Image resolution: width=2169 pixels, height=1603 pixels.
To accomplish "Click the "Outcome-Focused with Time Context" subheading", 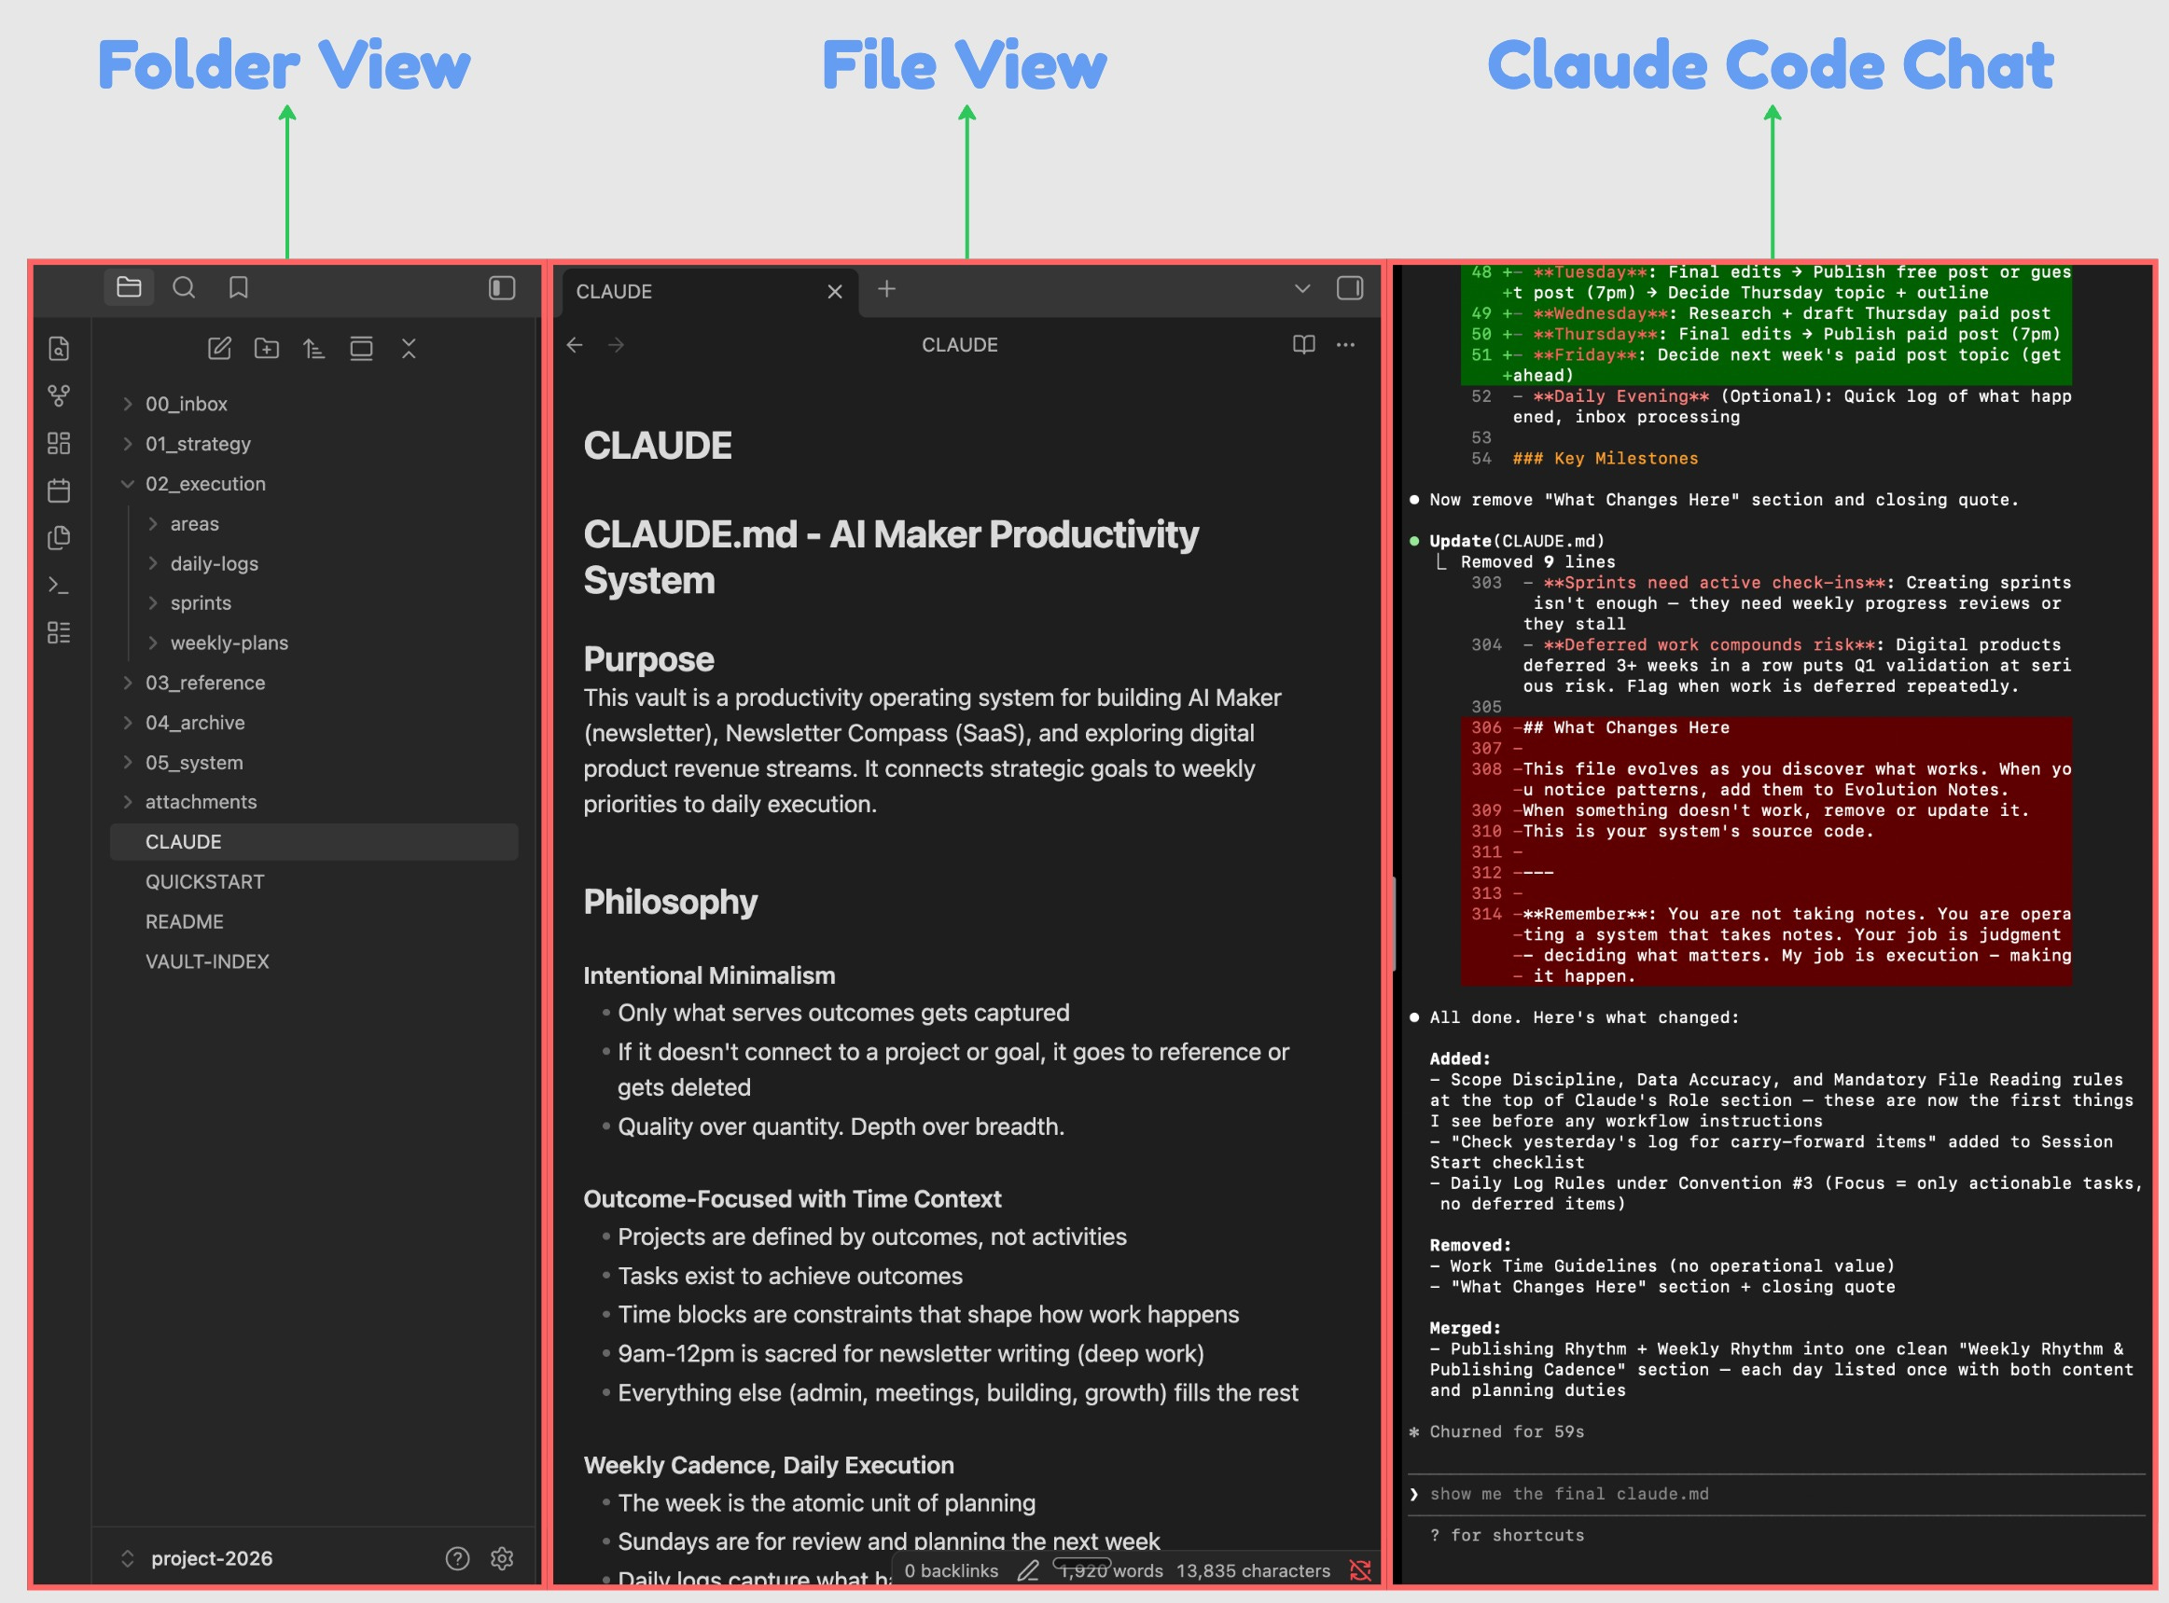I will coord(792,1199).
